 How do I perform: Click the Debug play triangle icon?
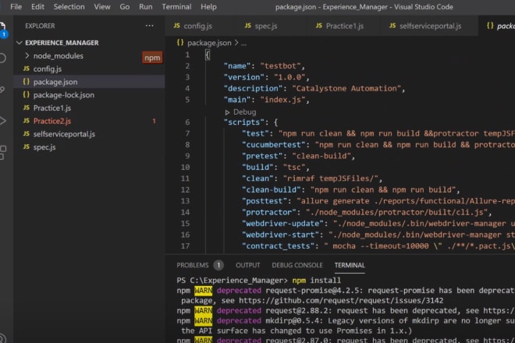[227, 112]
